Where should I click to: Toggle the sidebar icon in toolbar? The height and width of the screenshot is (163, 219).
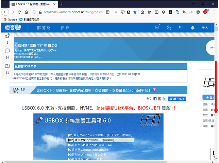156,12
